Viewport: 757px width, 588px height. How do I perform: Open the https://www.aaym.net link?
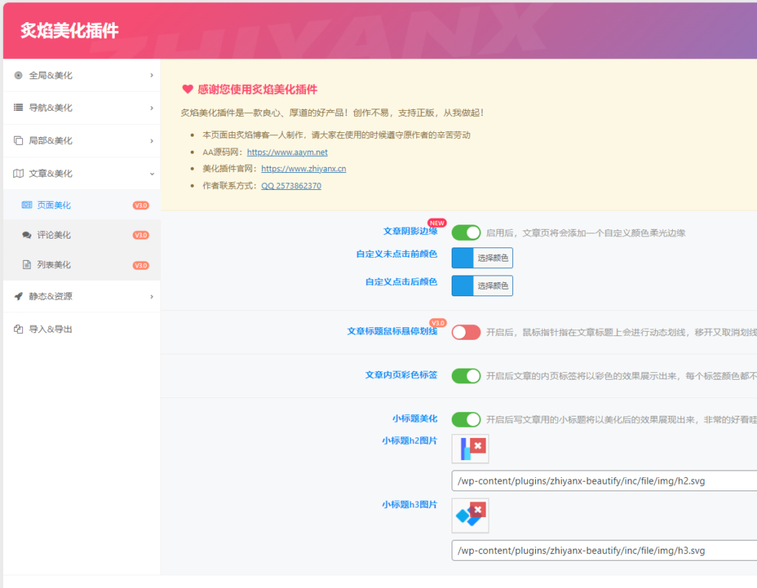(x=287, y=152)
